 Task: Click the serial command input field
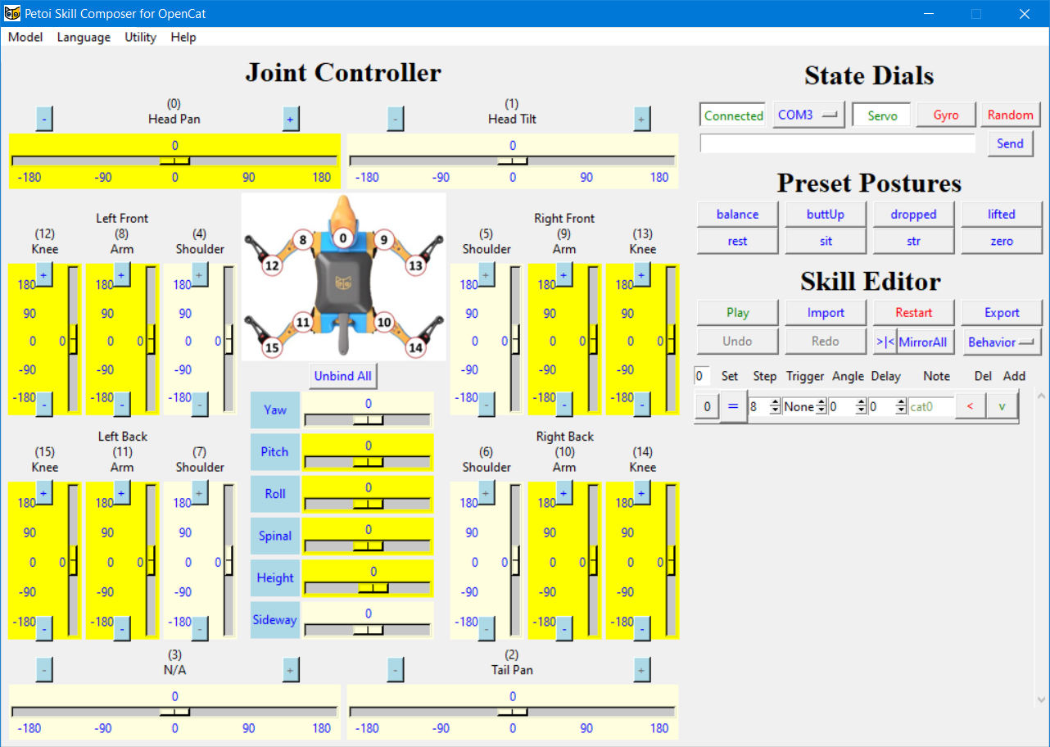(x=838, y=143)
